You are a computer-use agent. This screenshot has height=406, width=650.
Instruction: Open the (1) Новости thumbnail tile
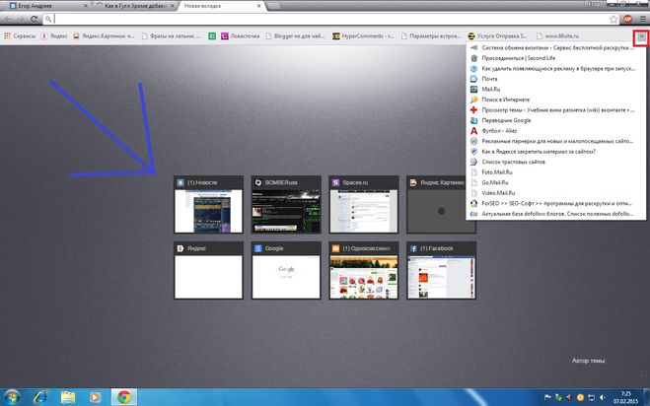pyautogui.click(x=208, y=204)
